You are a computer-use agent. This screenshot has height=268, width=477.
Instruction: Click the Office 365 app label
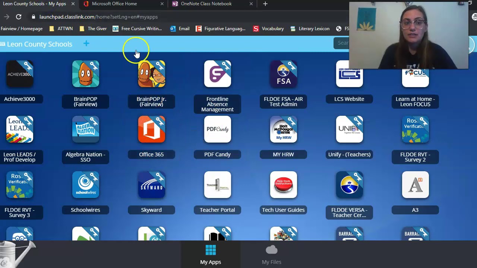151,154
